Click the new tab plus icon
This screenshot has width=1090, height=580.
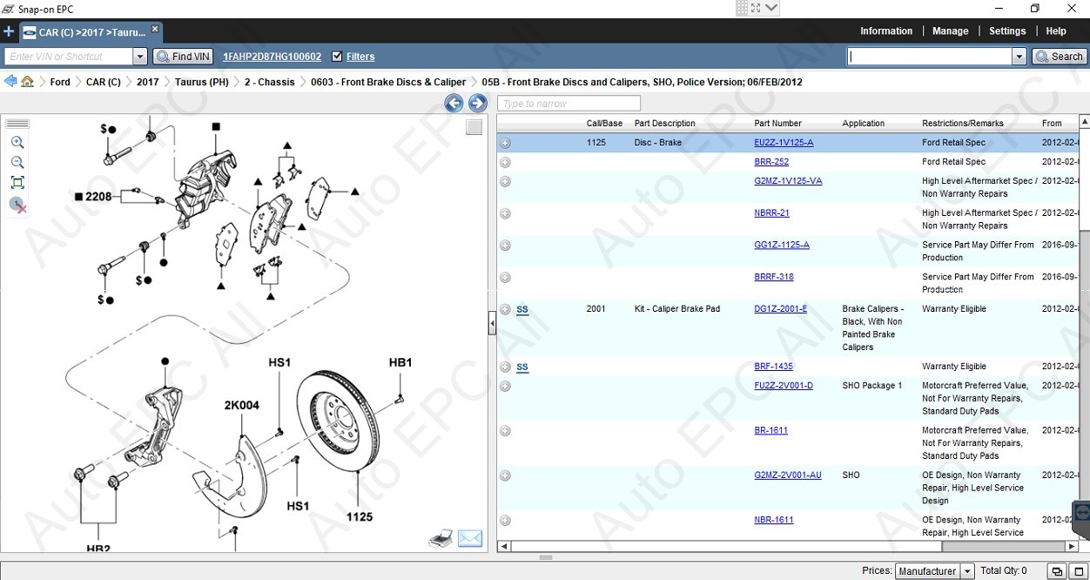pos(9,31)
